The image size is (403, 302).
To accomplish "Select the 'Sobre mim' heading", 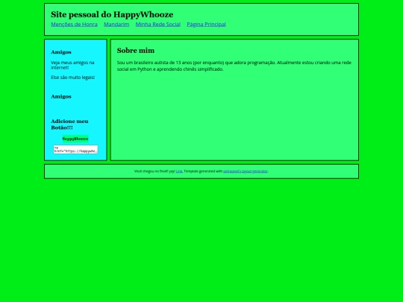I will tap(135, 51).
